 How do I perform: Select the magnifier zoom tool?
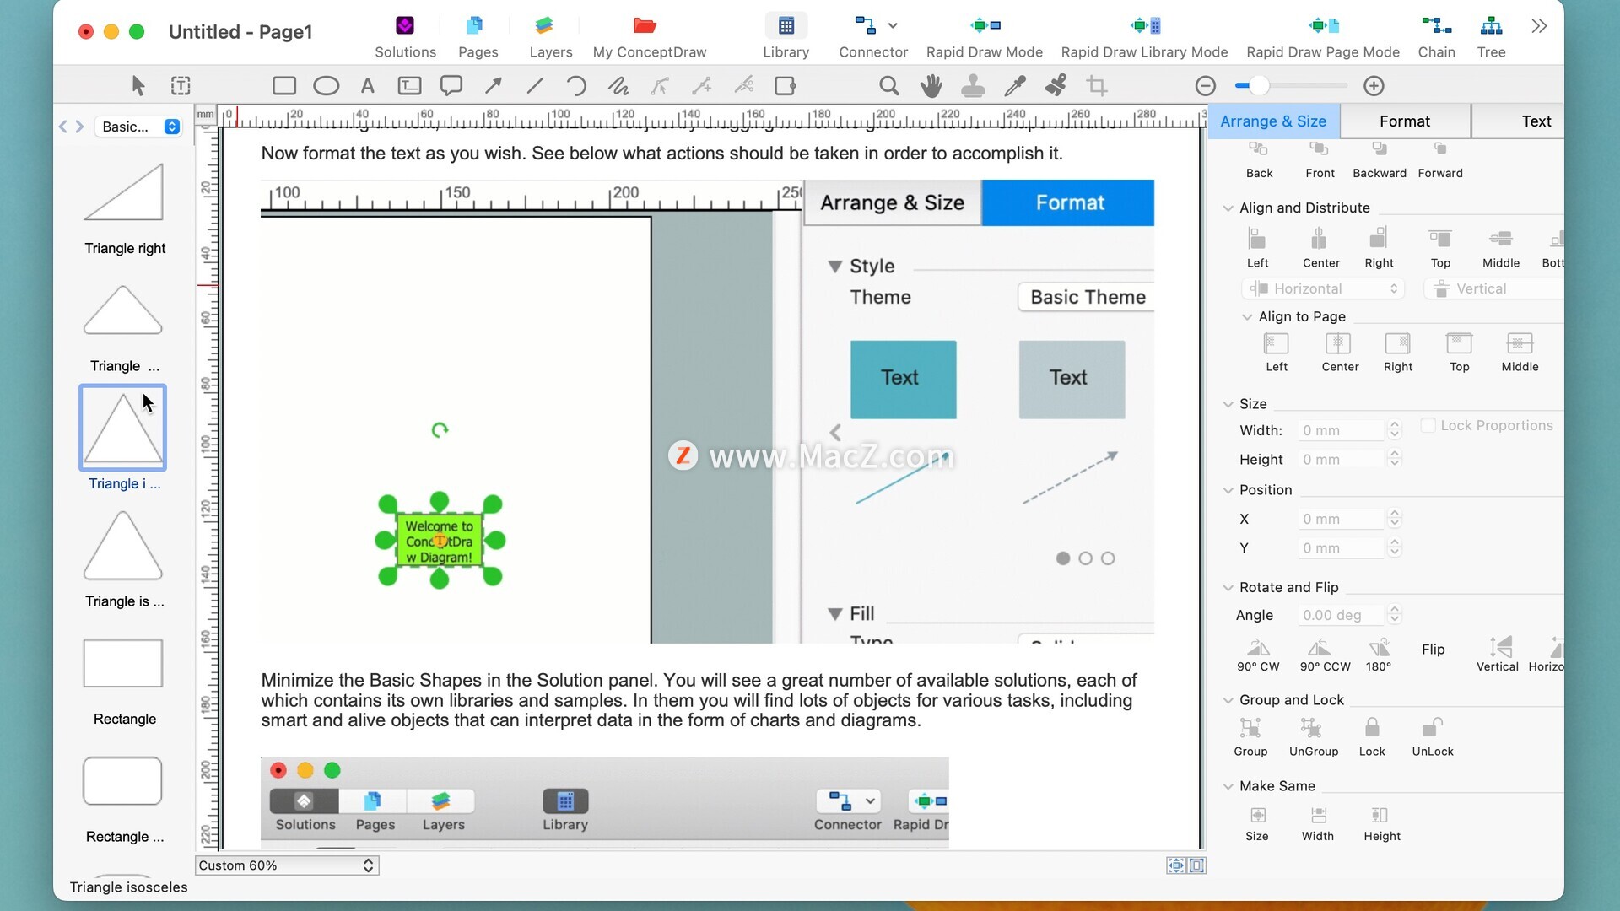(x=888, y=85)
